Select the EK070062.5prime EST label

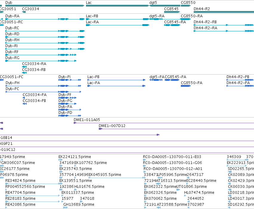pyautogui.click(x=160, y=199)
